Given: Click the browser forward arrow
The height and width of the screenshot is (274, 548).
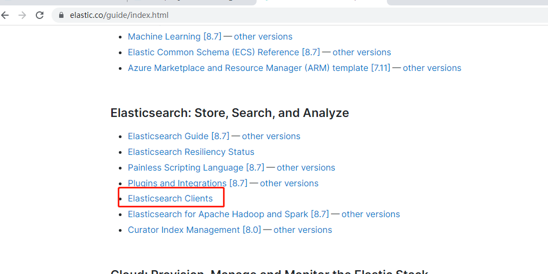Looking at the screenshot, I should point(22,15).
